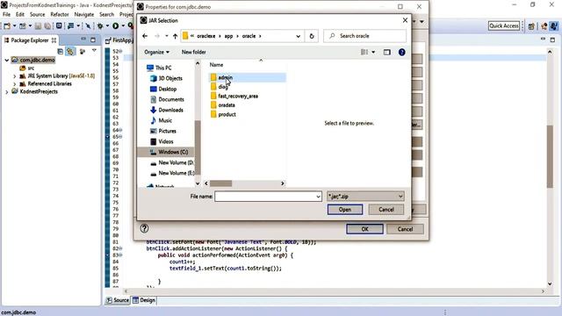Open the Open Perspective icon beside Quick Access
Screen dimensions: 562x316
click(531, 26)
